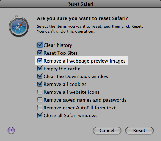Enable Remove other AutoFill form text
The height and width of the screenshot is (141, 161).
pos(40,108)
